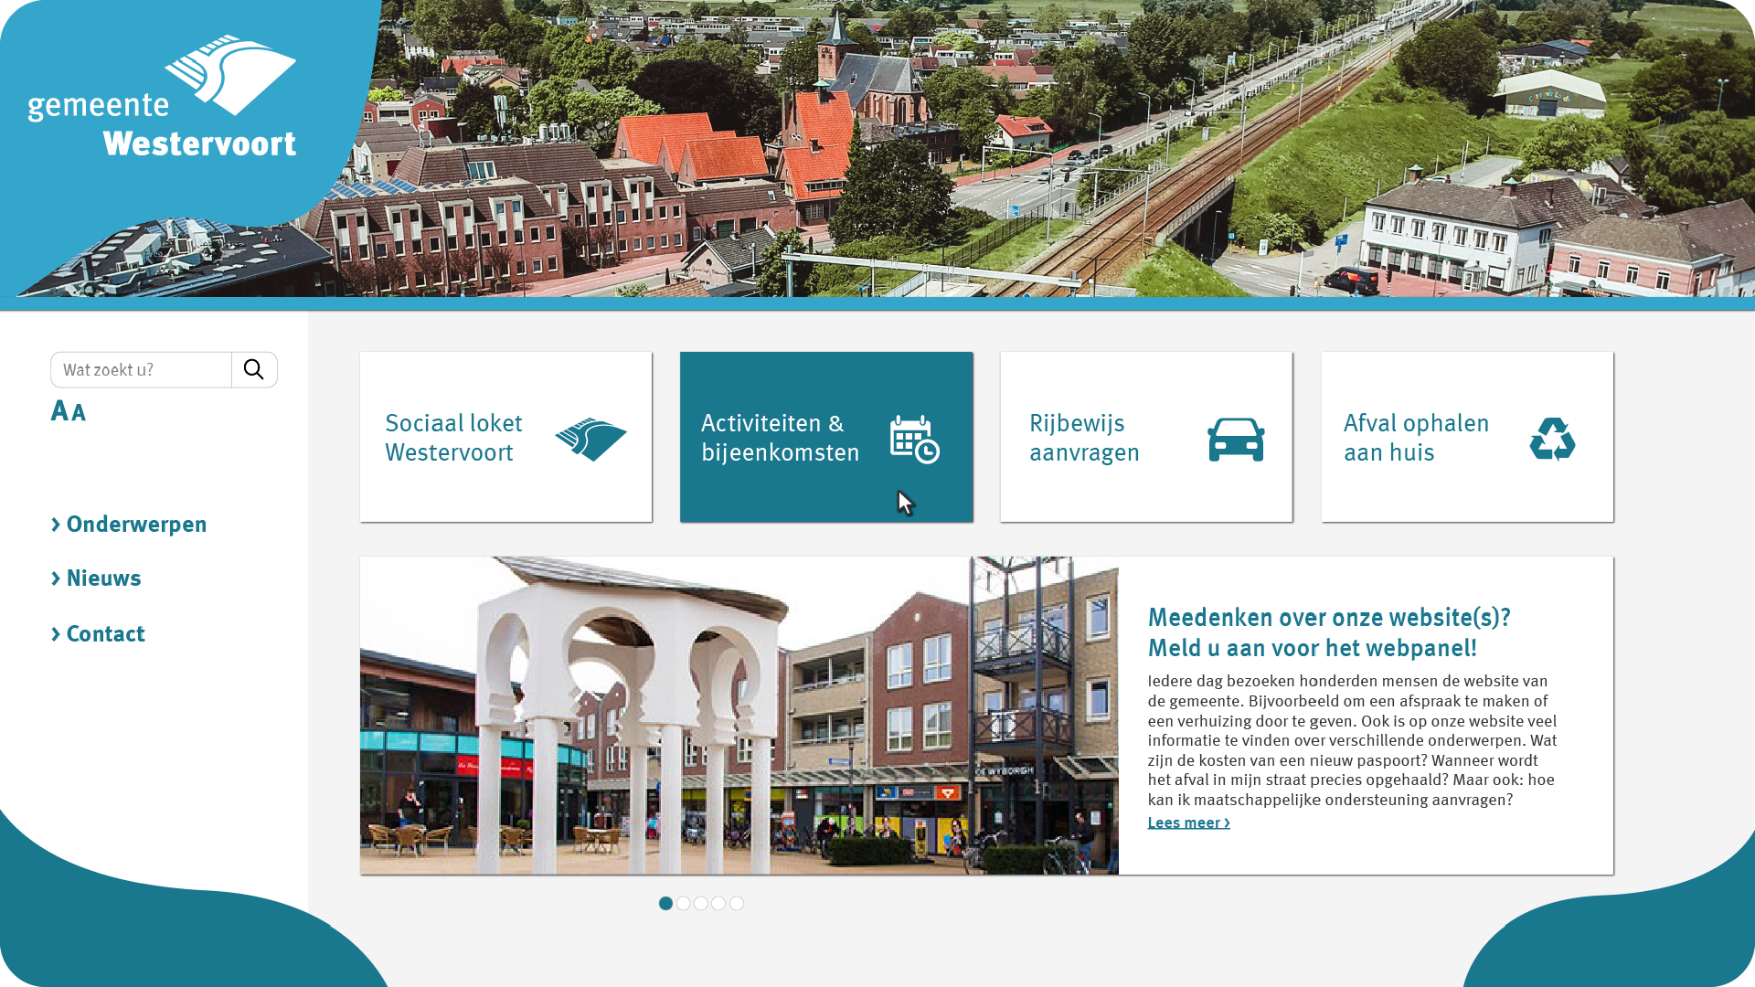The image size is (1755, 987).
Task: Select the second carousel slide dot
Action: click(684, 904)
